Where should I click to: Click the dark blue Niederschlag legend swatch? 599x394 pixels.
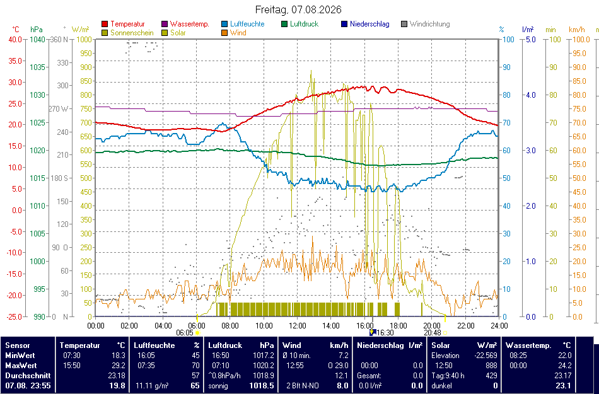tap(344, 24)
